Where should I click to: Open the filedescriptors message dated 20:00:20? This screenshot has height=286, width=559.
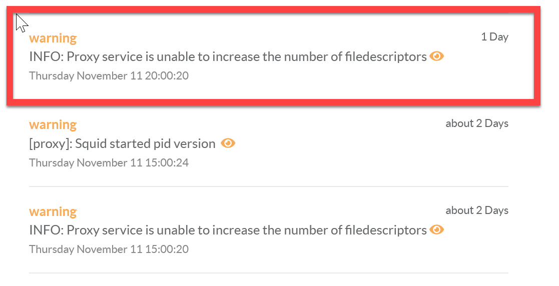228,57
